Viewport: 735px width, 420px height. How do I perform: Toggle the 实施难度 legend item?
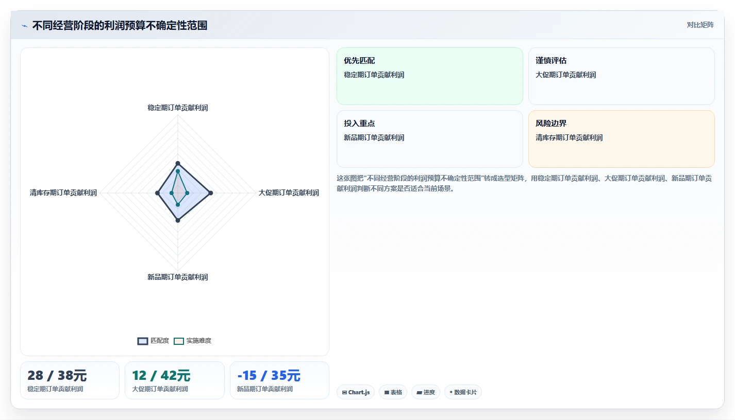[193, 341]
